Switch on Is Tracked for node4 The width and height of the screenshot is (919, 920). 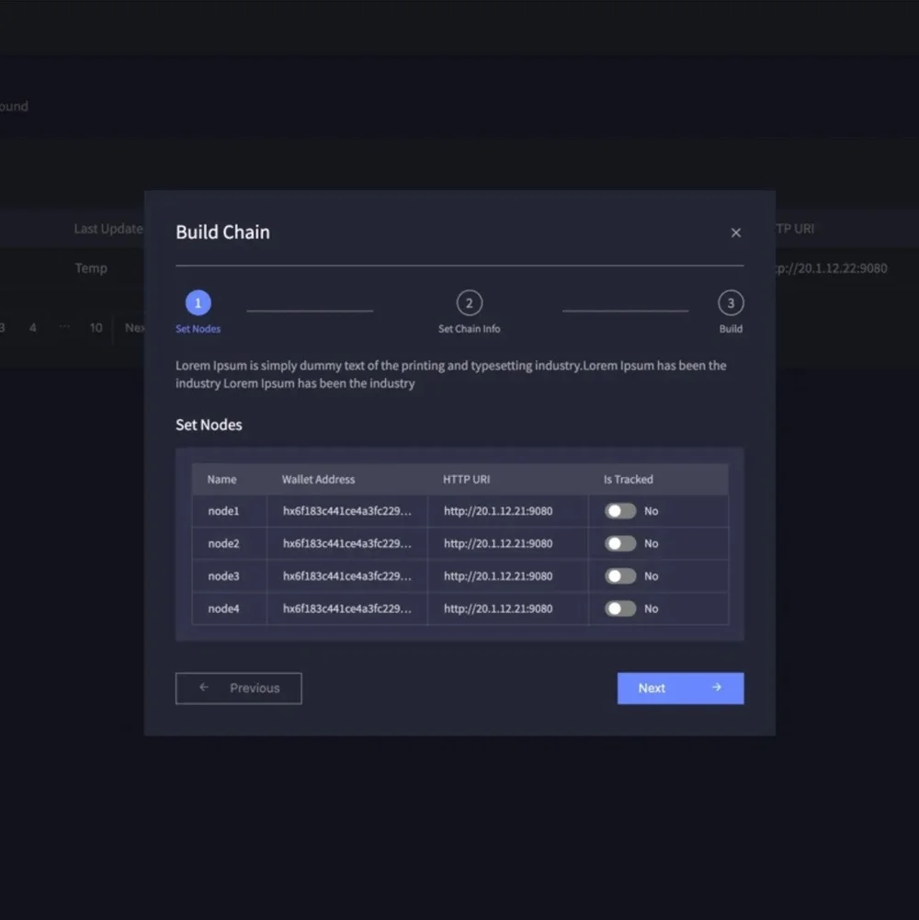620,608
